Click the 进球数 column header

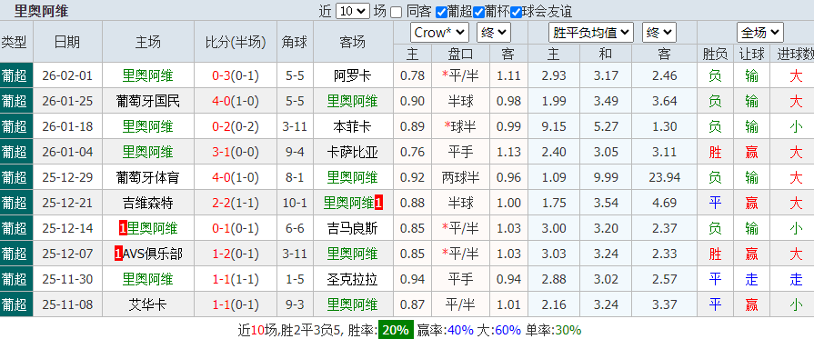click(x=795, y=54)
